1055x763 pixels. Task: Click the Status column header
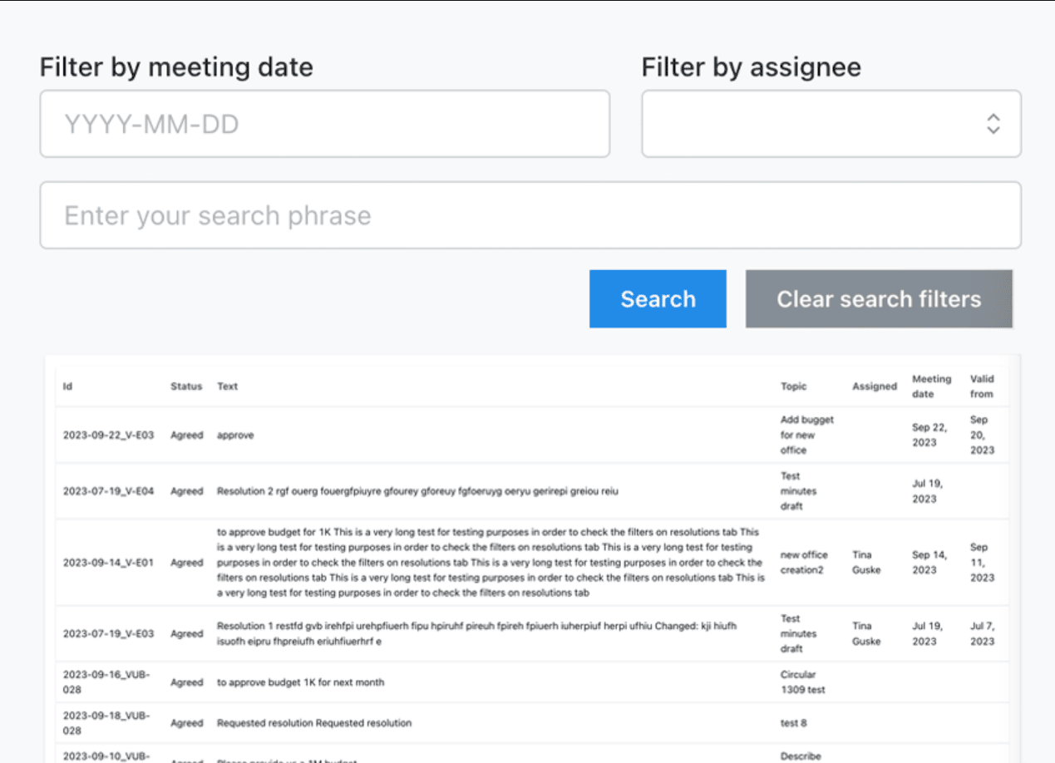tap(186, 386)
